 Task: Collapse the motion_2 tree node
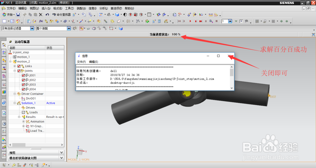click(10, 61)
